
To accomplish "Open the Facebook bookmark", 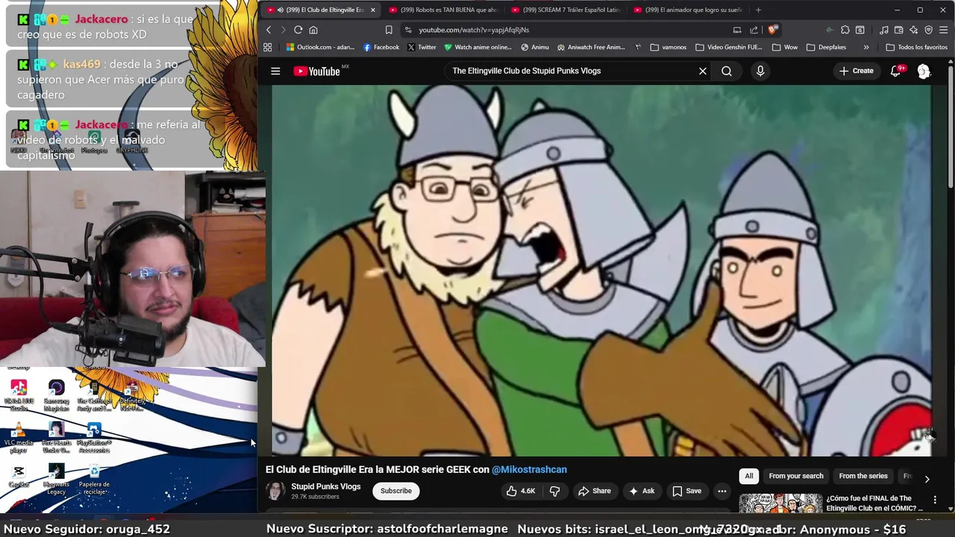I will tap(381, 47).
